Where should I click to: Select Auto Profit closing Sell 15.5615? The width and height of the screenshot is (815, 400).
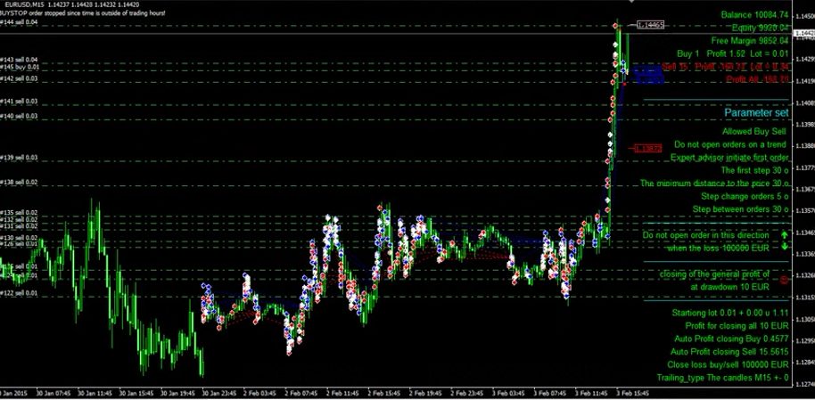click(x=729, y=352)
